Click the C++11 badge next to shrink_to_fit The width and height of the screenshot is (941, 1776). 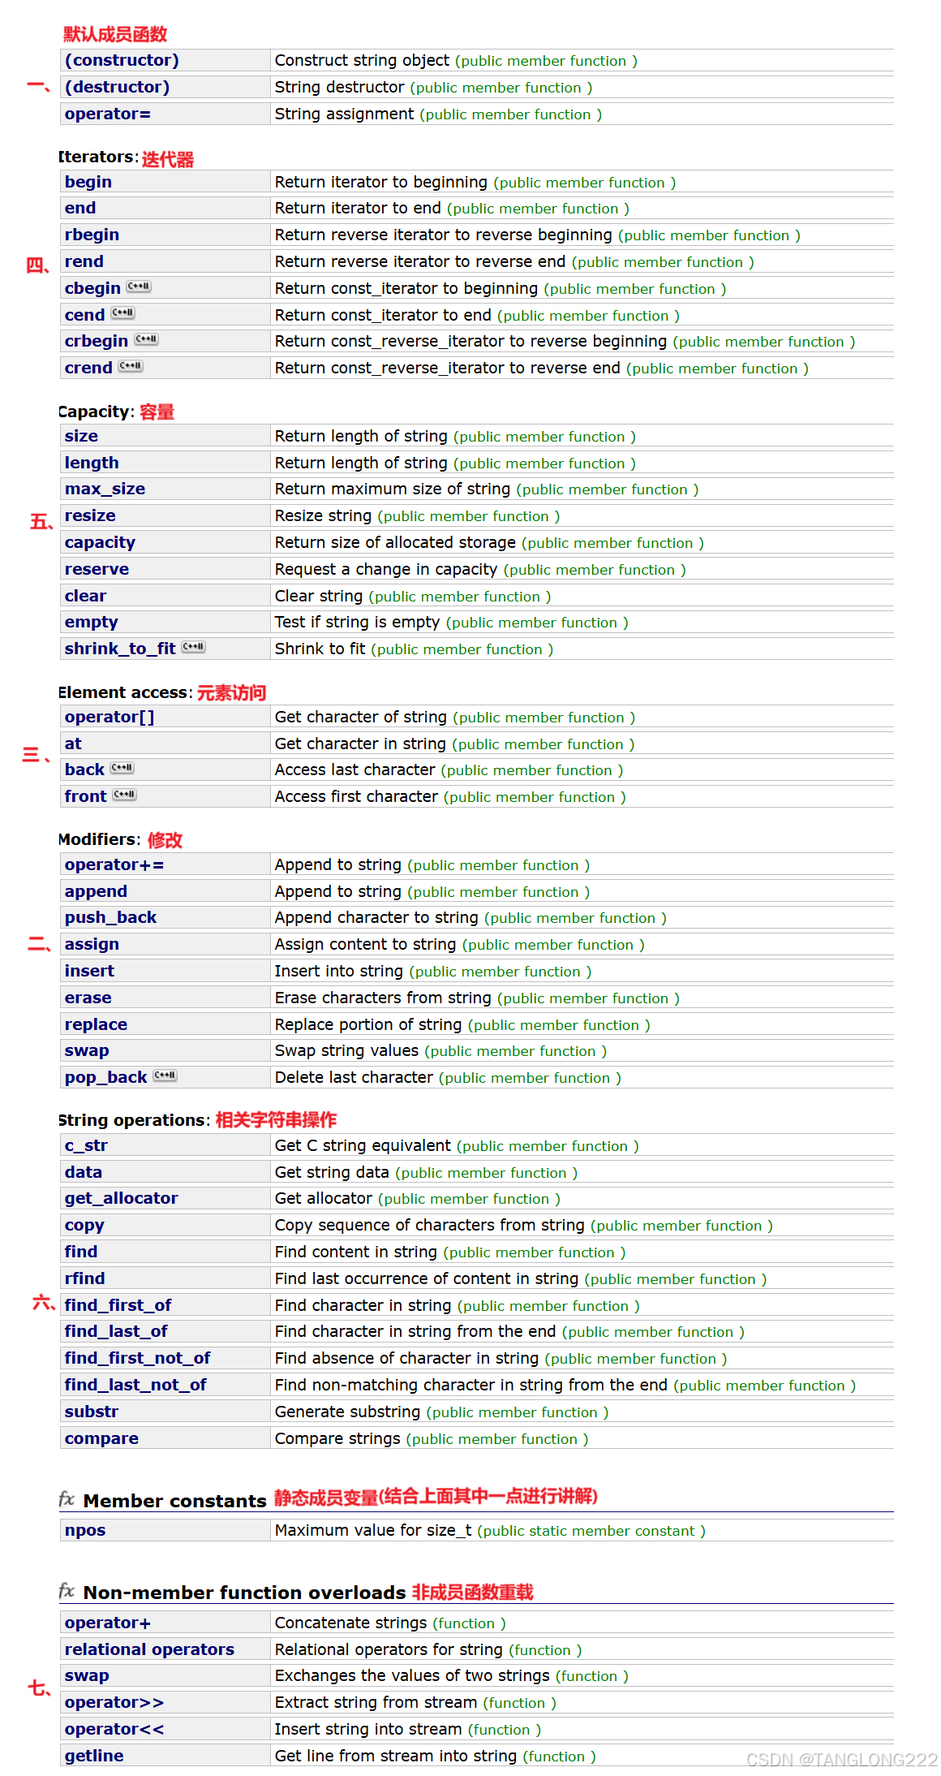click(x=194, y=647)
